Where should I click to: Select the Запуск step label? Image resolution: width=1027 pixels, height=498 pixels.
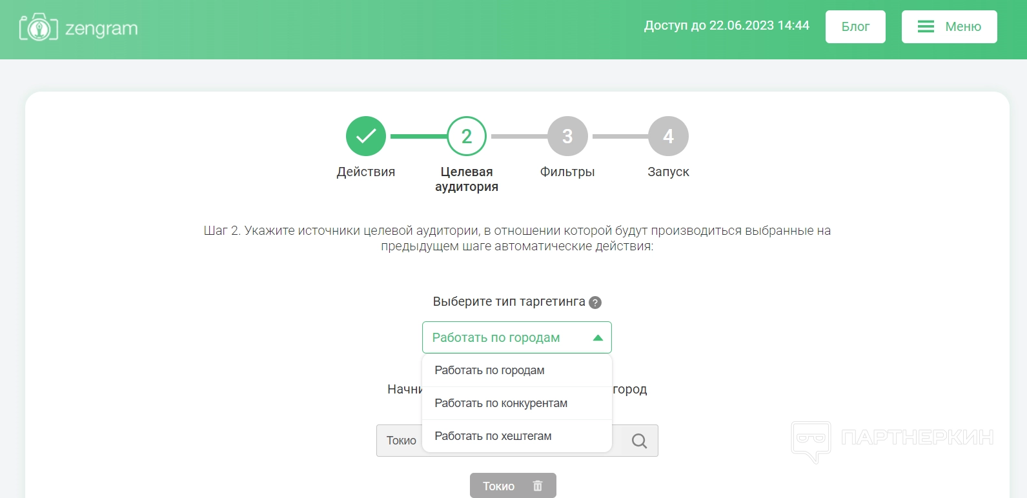pyautogui.click(x=668, y=172)
